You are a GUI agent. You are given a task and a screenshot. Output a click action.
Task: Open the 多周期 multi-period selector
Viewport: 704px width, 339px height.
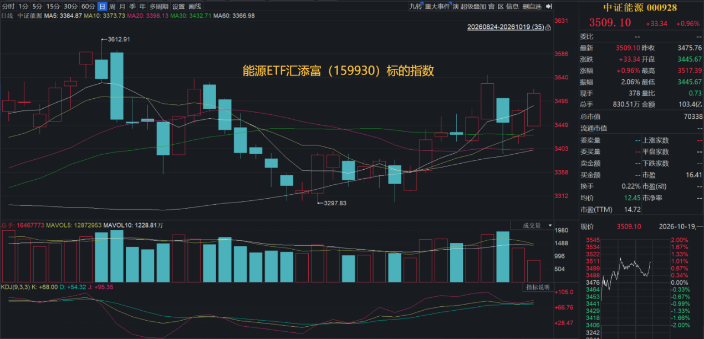[159, 7]
